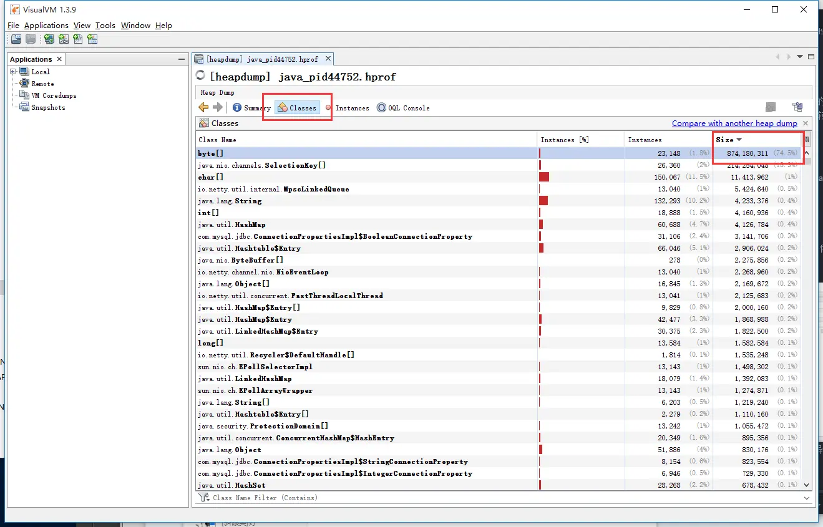Click the OQL Console magnifier icon
823x527 pixels.
click(381, 107)
